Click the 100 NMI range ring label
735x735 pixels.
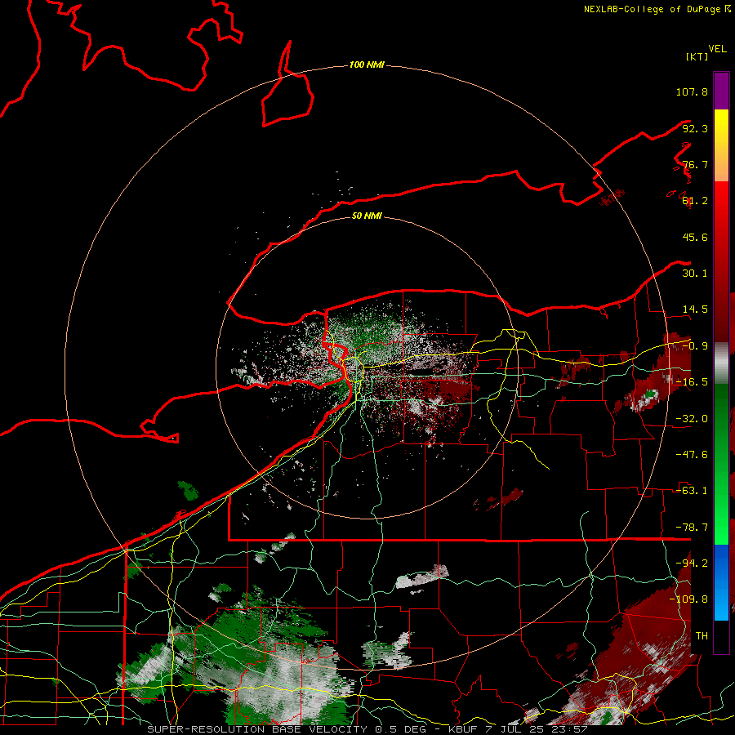click(367, 65)
